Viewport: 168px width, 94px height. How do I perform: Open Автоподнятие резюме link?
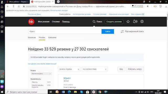(82, 14)
